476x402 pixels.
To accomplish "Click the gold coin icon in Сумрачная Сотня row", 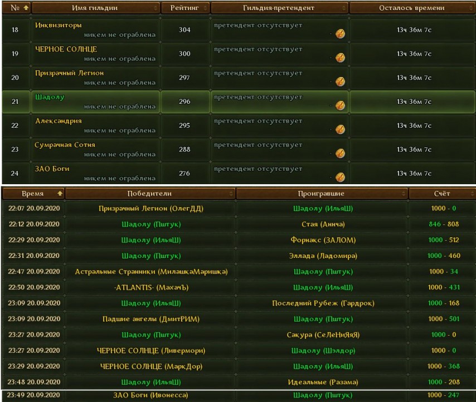I will [340, 153].
